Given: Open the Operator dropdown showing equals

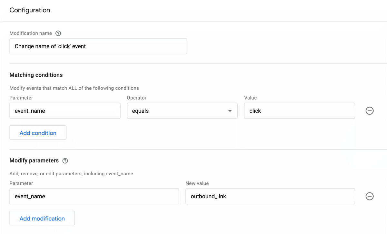Looking at the screenshot, I should pyautogui.click(x=182, y=111).
